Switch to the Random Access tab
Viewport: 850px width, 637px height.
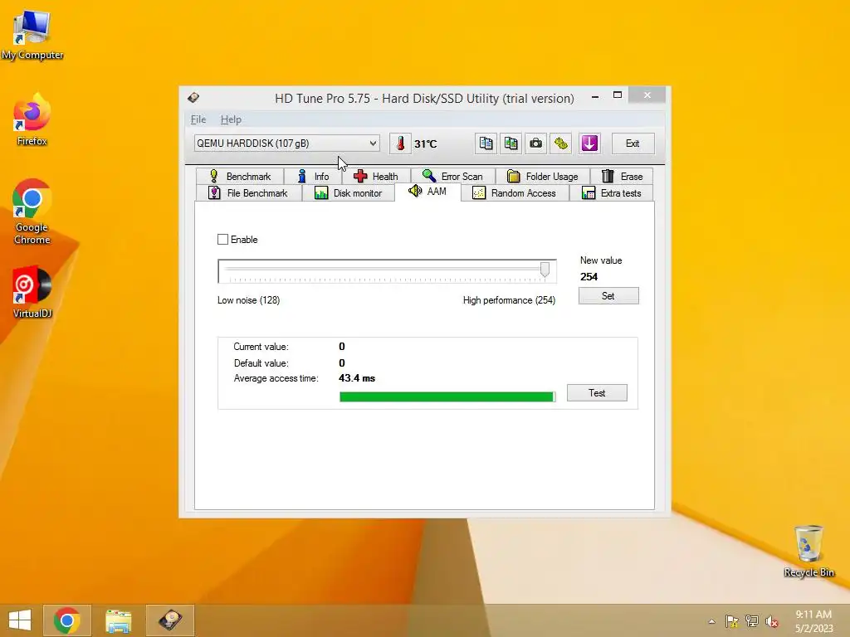(x=515, y=192)
